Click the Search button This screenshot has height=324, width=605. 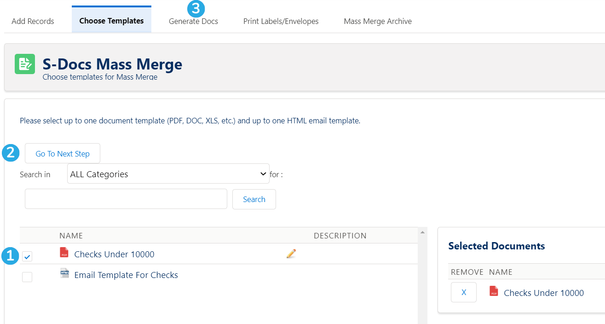coord(254,199)
